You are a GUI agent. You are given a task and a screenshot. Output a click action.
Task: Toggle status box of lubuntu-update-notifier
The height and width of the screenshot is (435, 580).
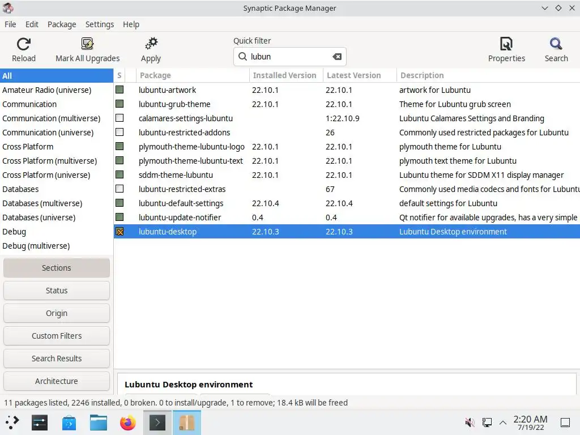[120, 217]
